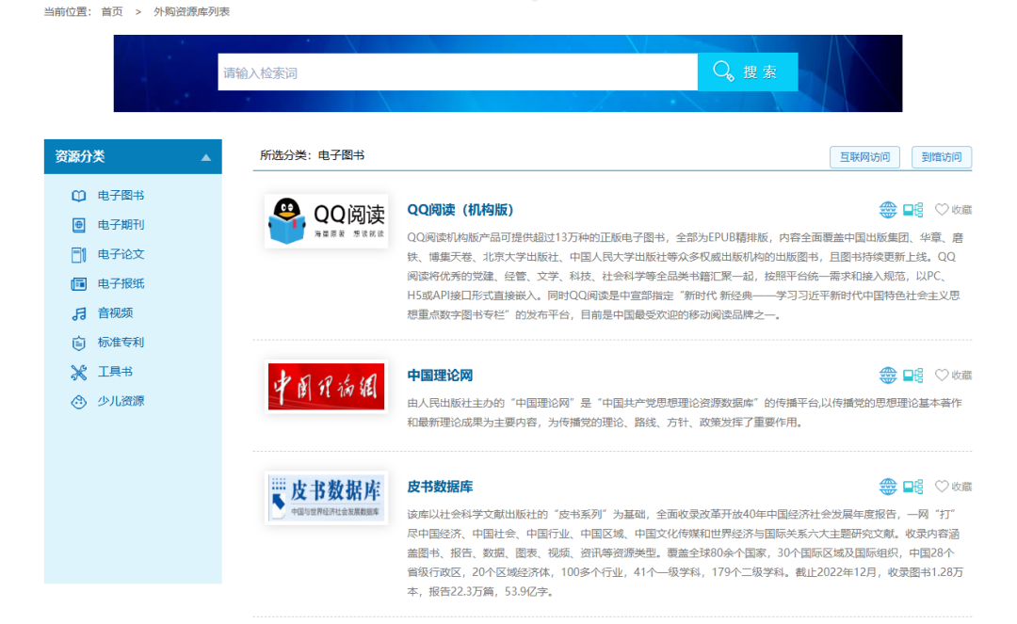Favorite QQ阅读 by clicking its 收藏 heart

tap(941, 210)
